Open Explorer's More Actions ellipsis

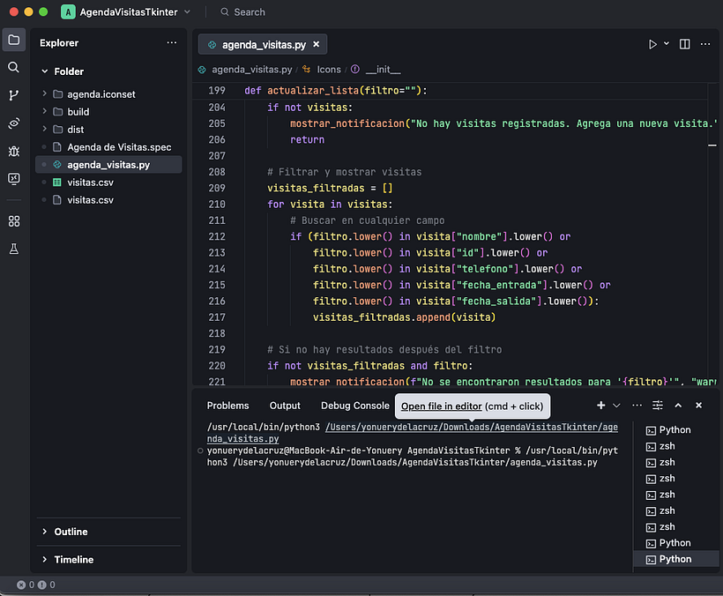pyautogui.click(x=172, y=42)
